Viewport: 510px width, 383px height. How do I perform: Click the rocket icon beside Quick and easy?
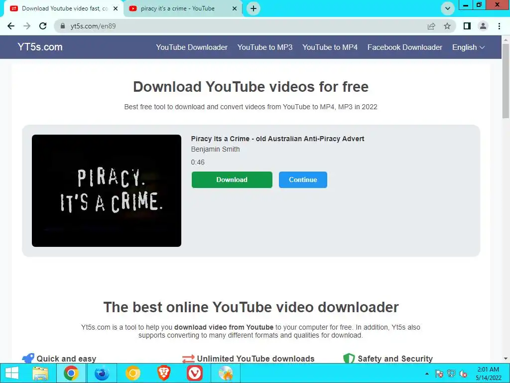pyautogui.click(x=28, y=358)
